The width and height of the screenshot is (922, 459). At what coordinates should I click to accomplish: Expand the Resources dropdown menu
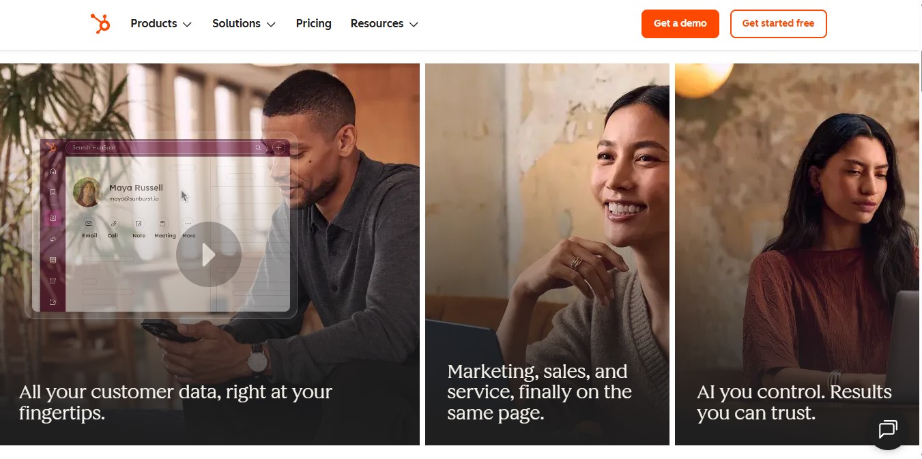click(x=384, y=24)
